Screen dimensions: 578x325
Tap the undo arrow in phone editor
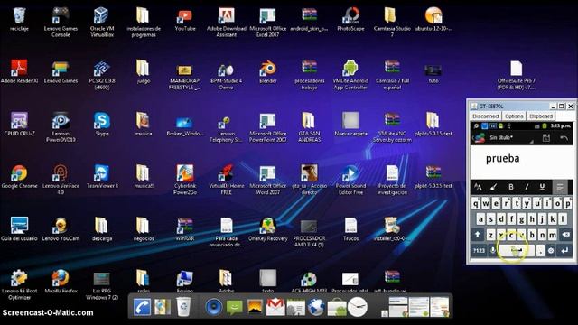564,138
